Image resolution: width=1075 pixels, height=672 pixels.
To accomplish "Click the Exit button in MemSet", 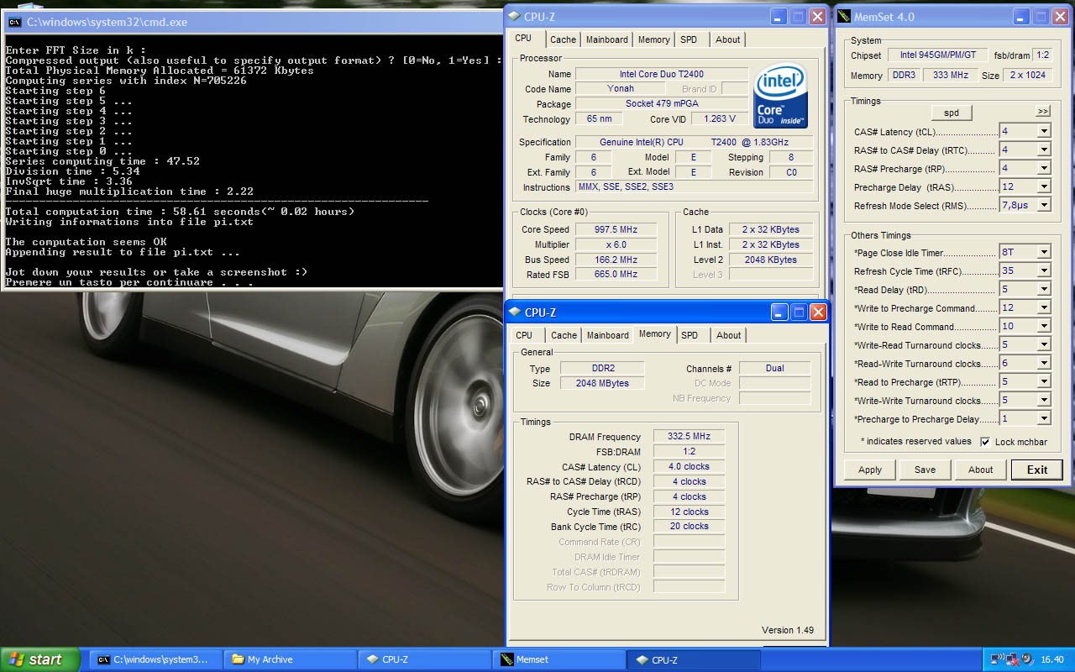I will click(x=1037, y=470).
